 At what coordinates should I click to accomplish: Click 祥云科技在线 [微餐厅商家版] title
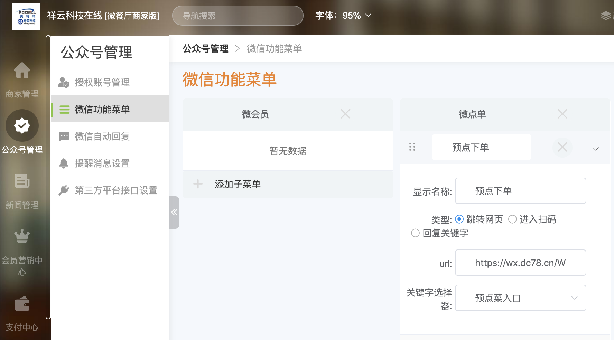[103, 16]
